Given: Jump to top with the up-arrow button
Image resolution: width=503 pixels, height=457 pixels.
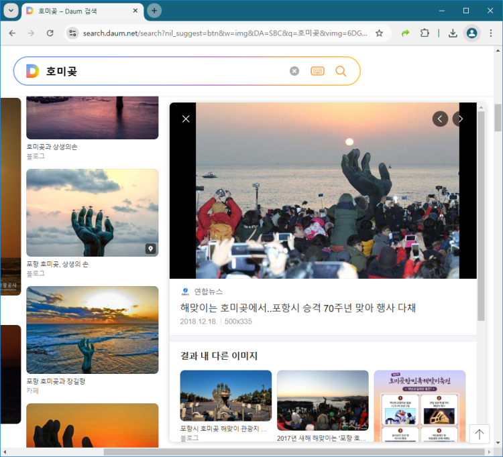Looking at the screenshot, I should coord(480,434).
